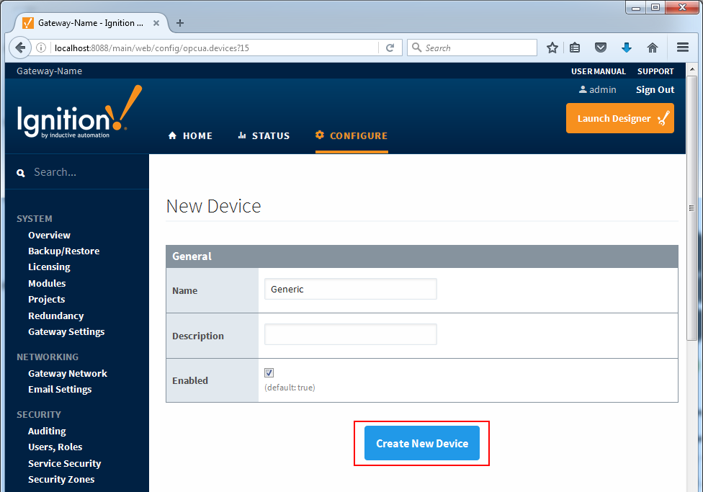Open the downloads arrow icon
The height and width of the screenshot is (492, 703).
tap(626, 48)
